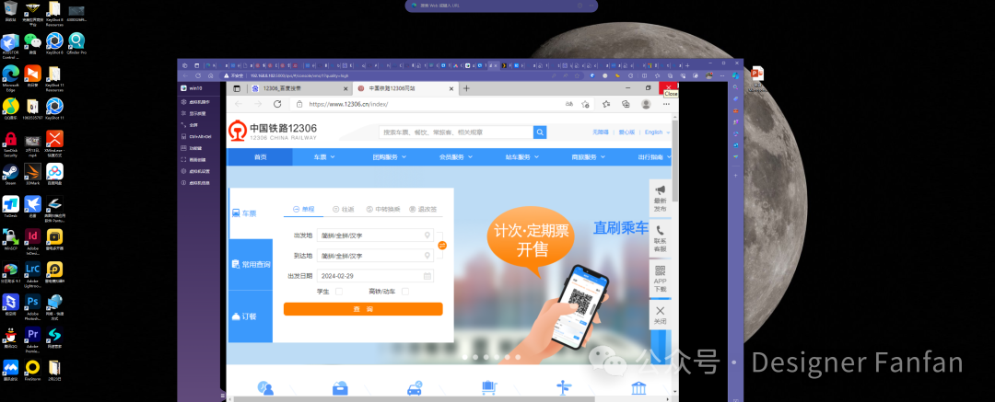Expand the 车票 dropdown menu

click(323, 157)
